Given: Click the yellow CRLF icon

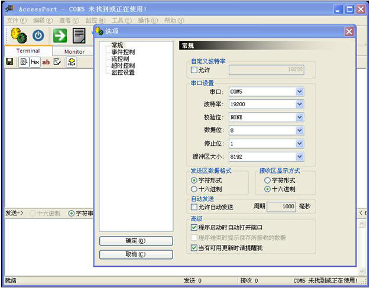Looking at the screenshot, I should tap(72, 61).
